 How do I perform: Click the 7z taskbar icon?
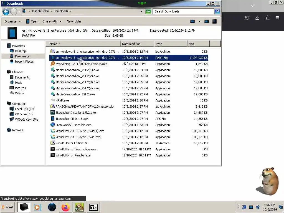(x=93, y=207)
